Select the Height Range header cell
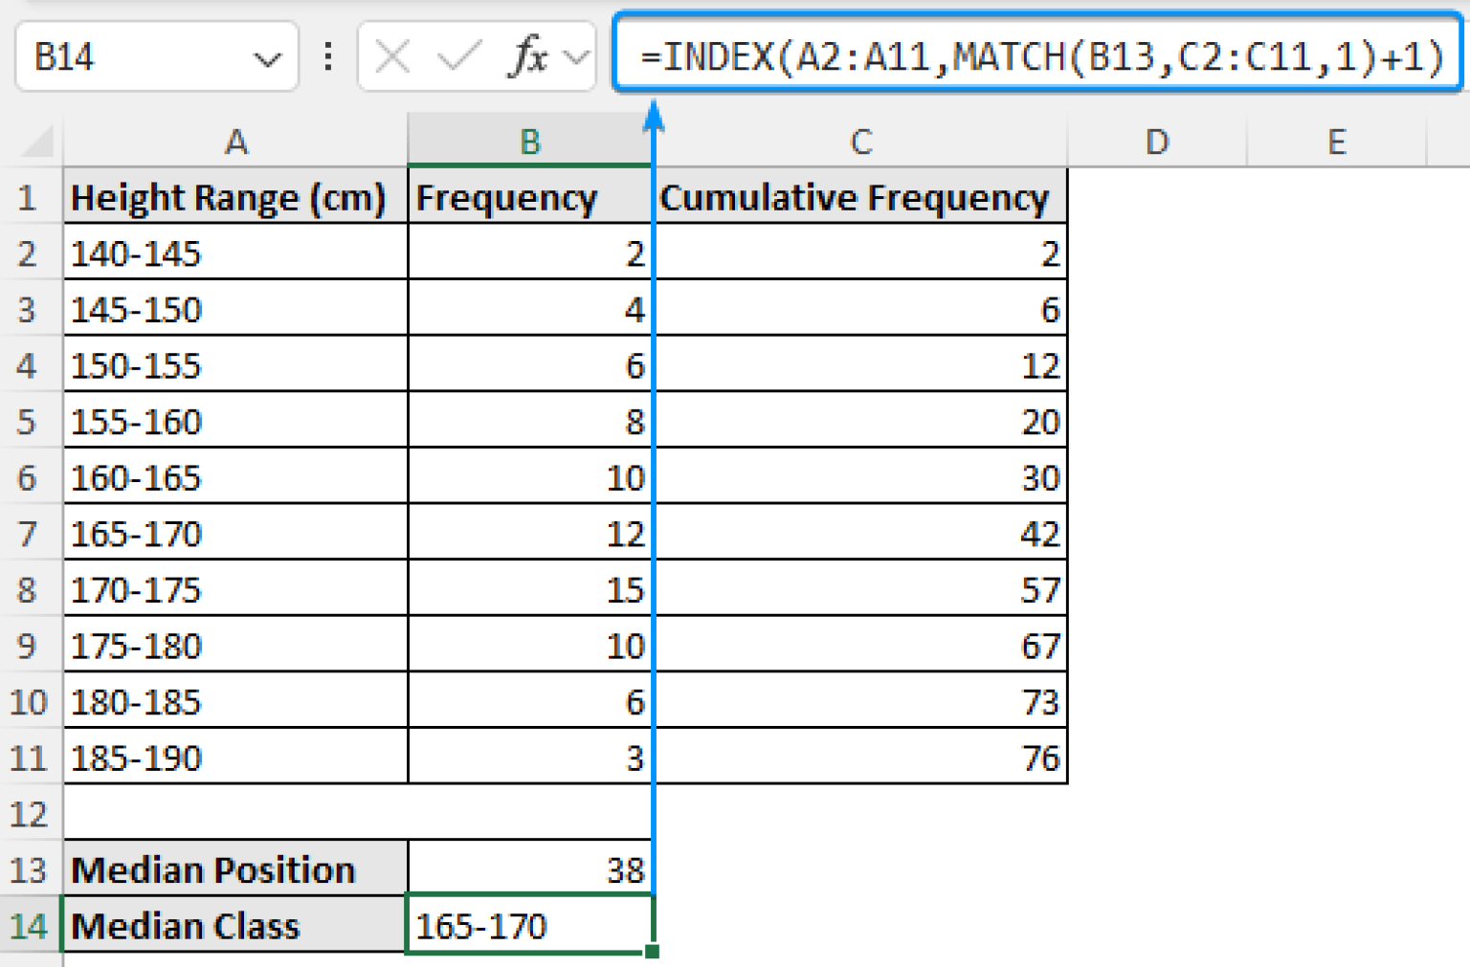The image size is (1470, 967). (234, 197)
